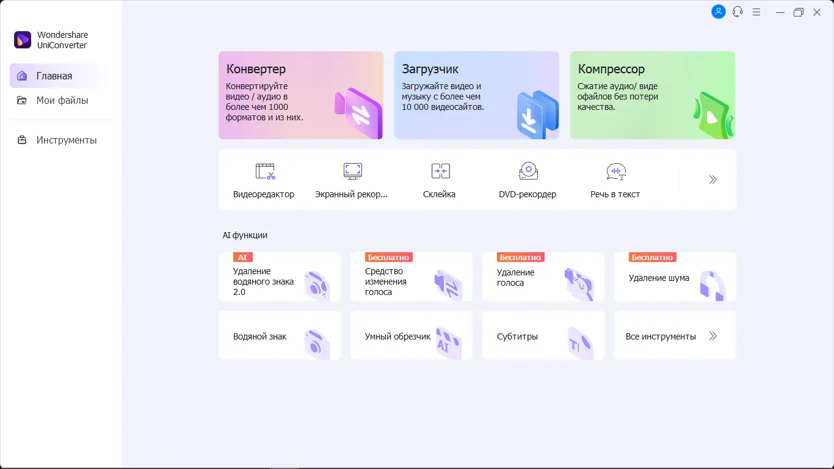Click the DVD-рекордер label
The height and width of the screenshot is (469, 834).
tap(528, 194)
